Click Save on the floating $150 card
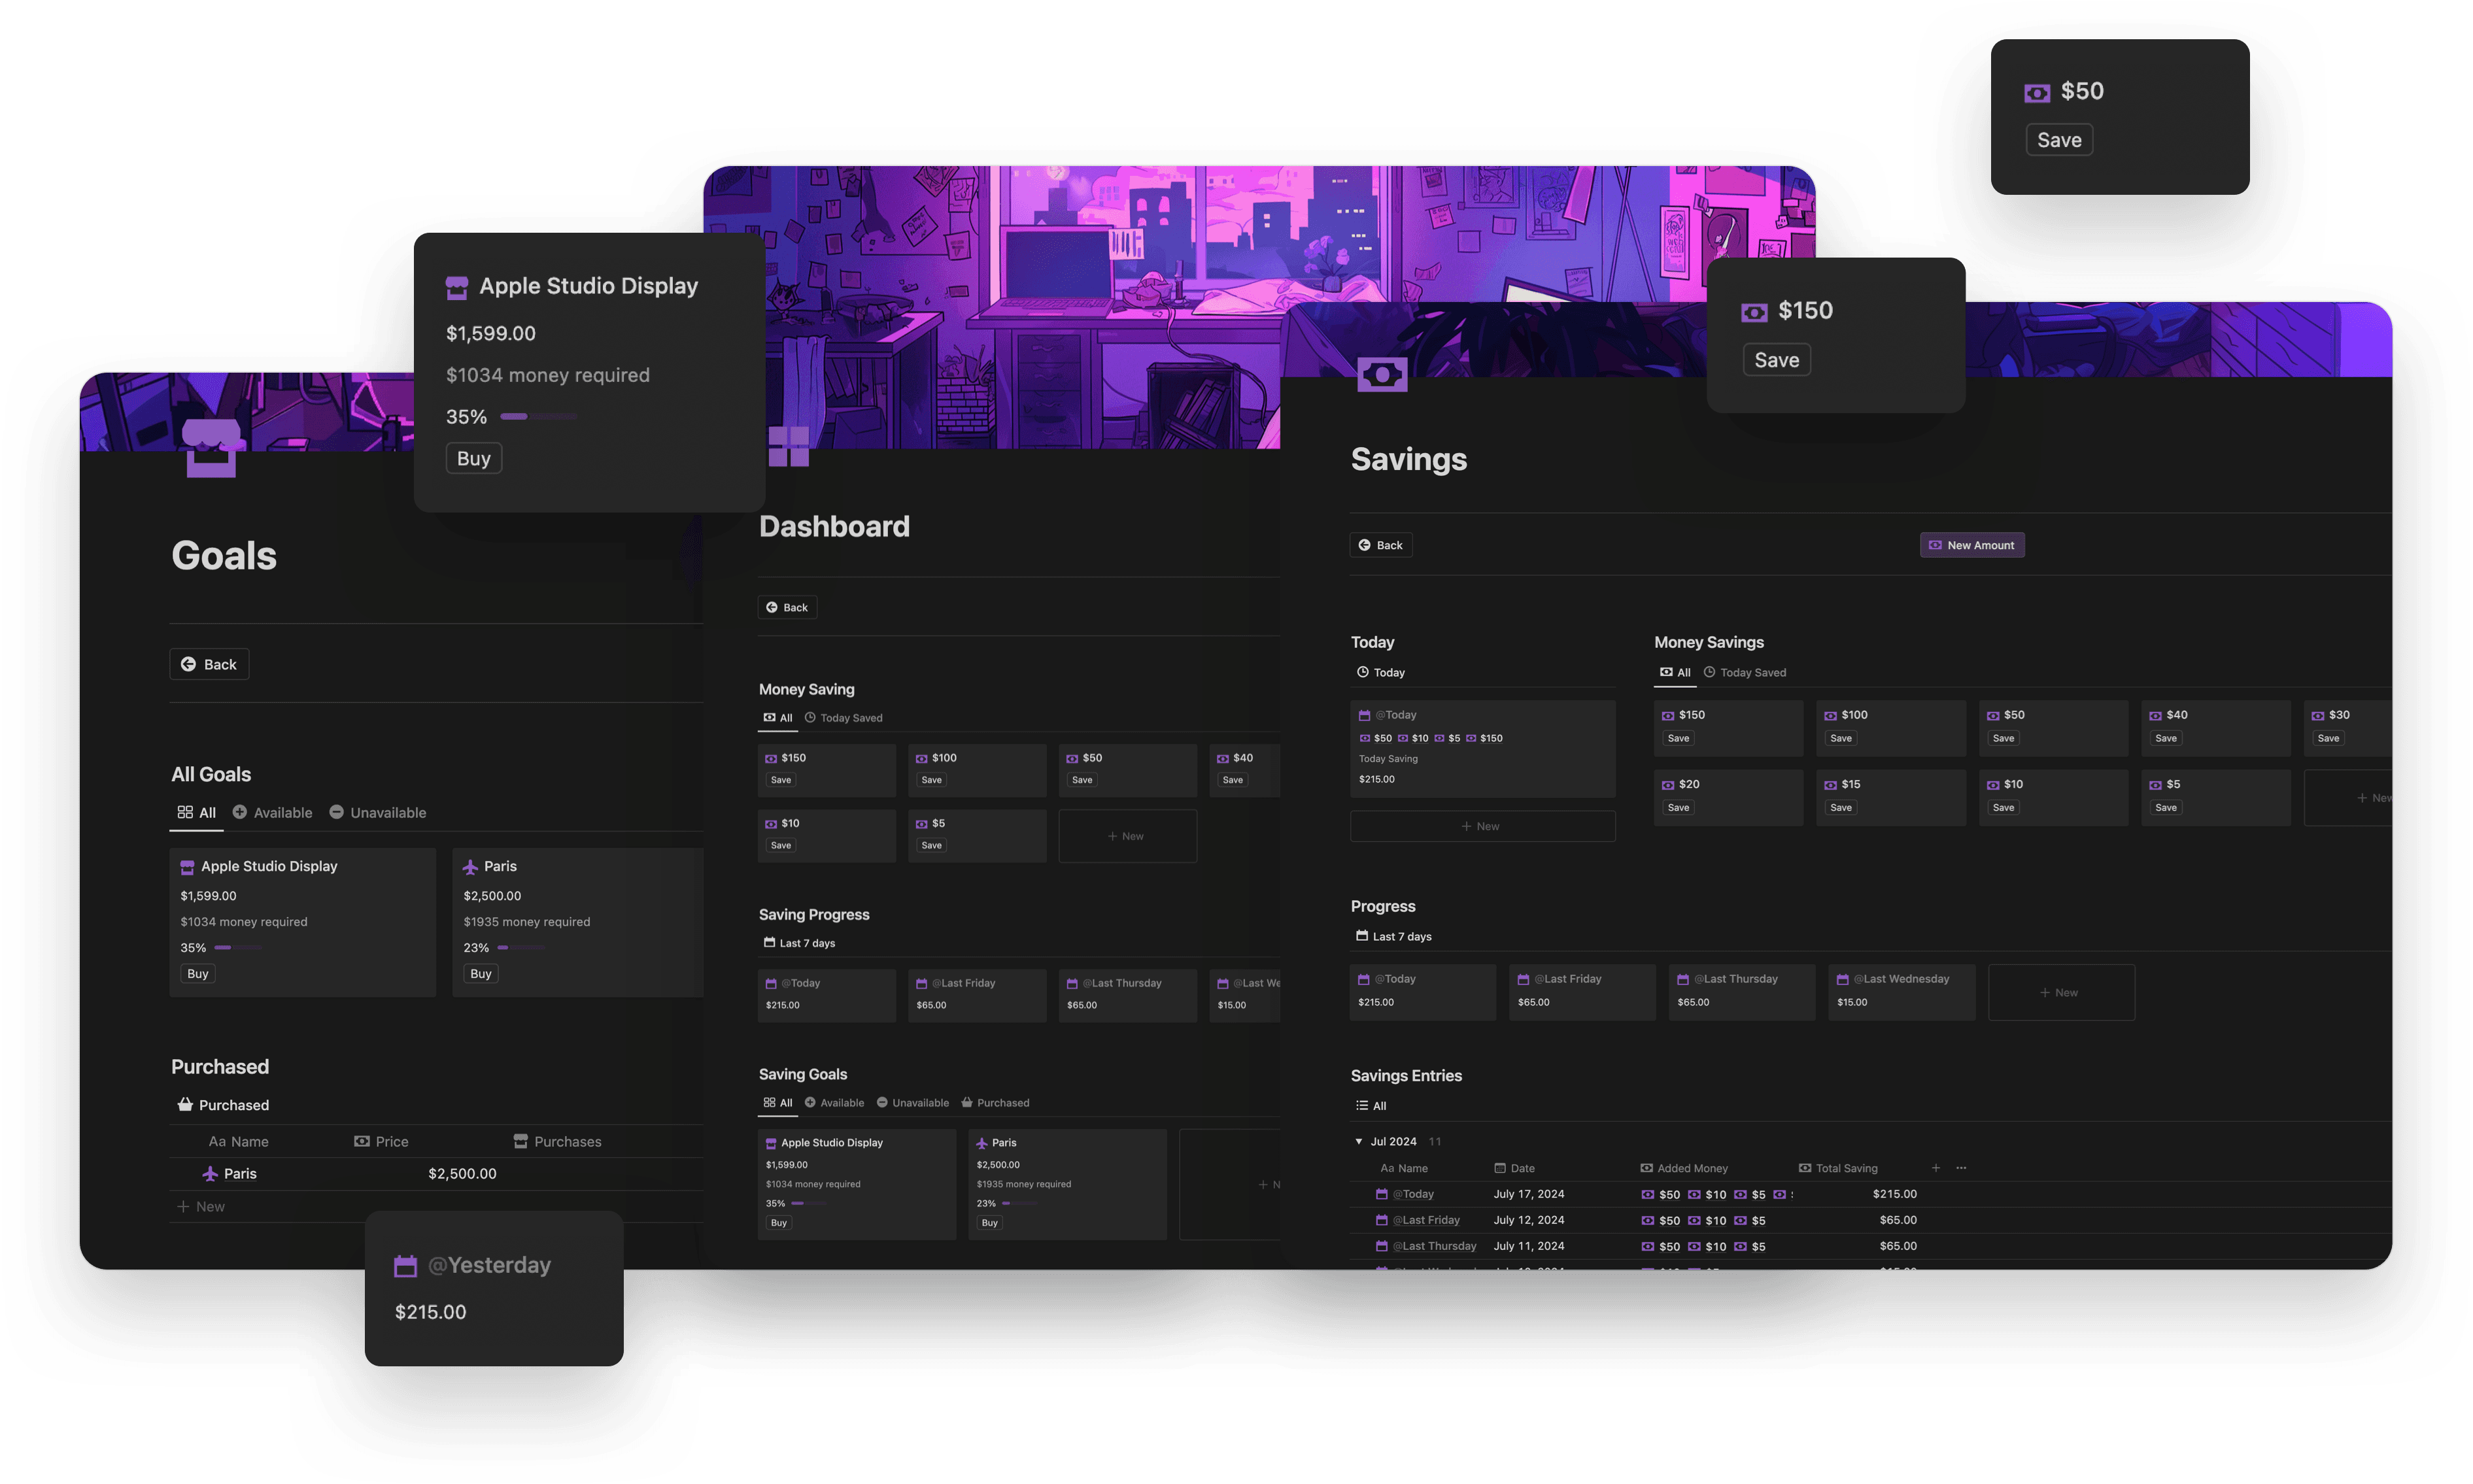 1776,360
